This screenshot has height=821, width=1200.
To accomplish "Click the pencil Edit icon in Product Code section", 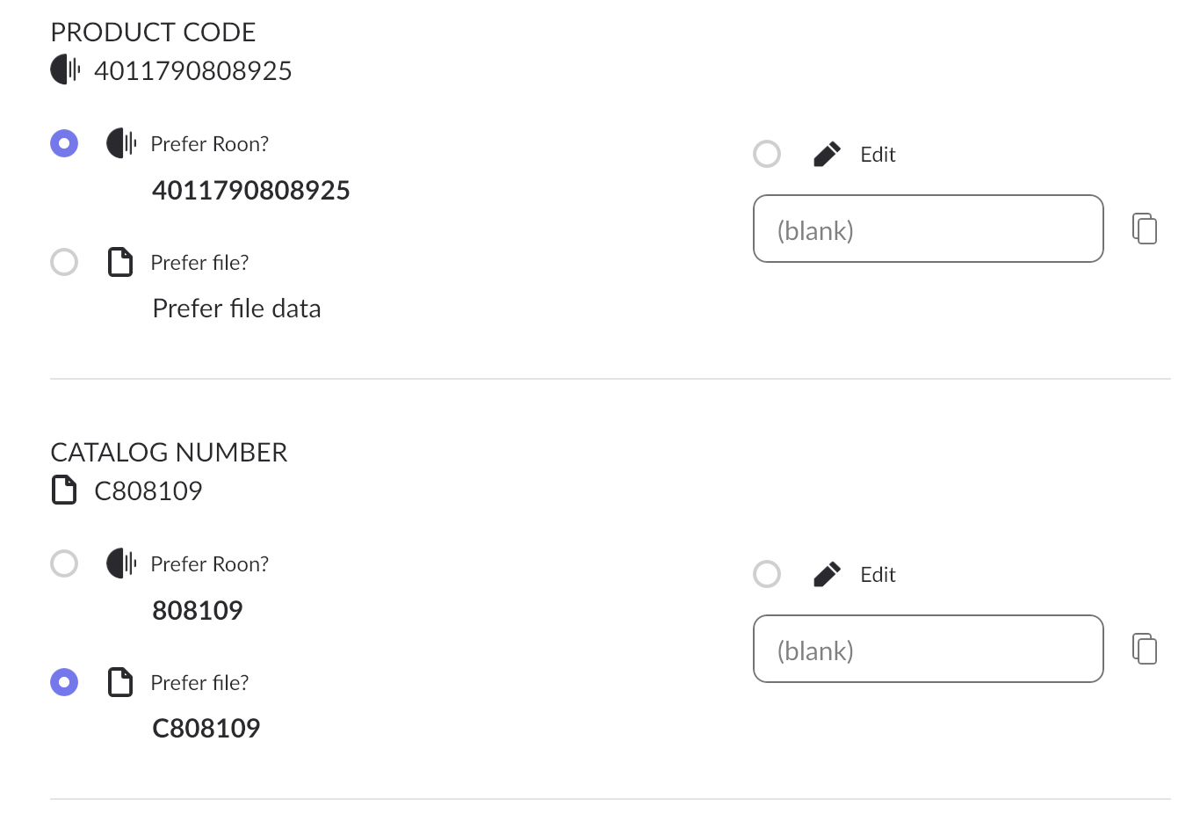I will [x=827, y=155].
